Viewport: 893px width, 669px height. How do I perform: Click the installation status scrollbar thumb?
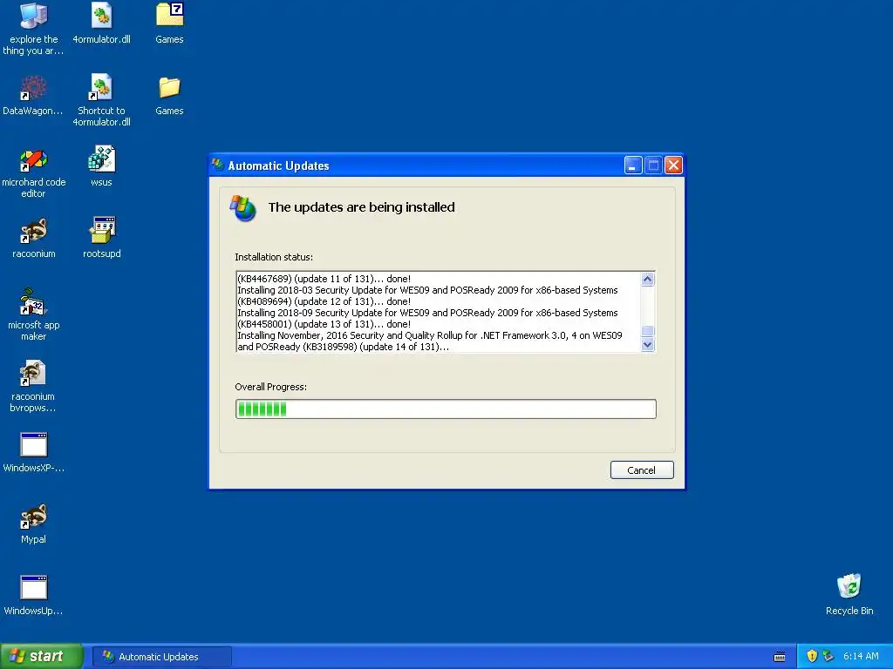coord(648,331)
